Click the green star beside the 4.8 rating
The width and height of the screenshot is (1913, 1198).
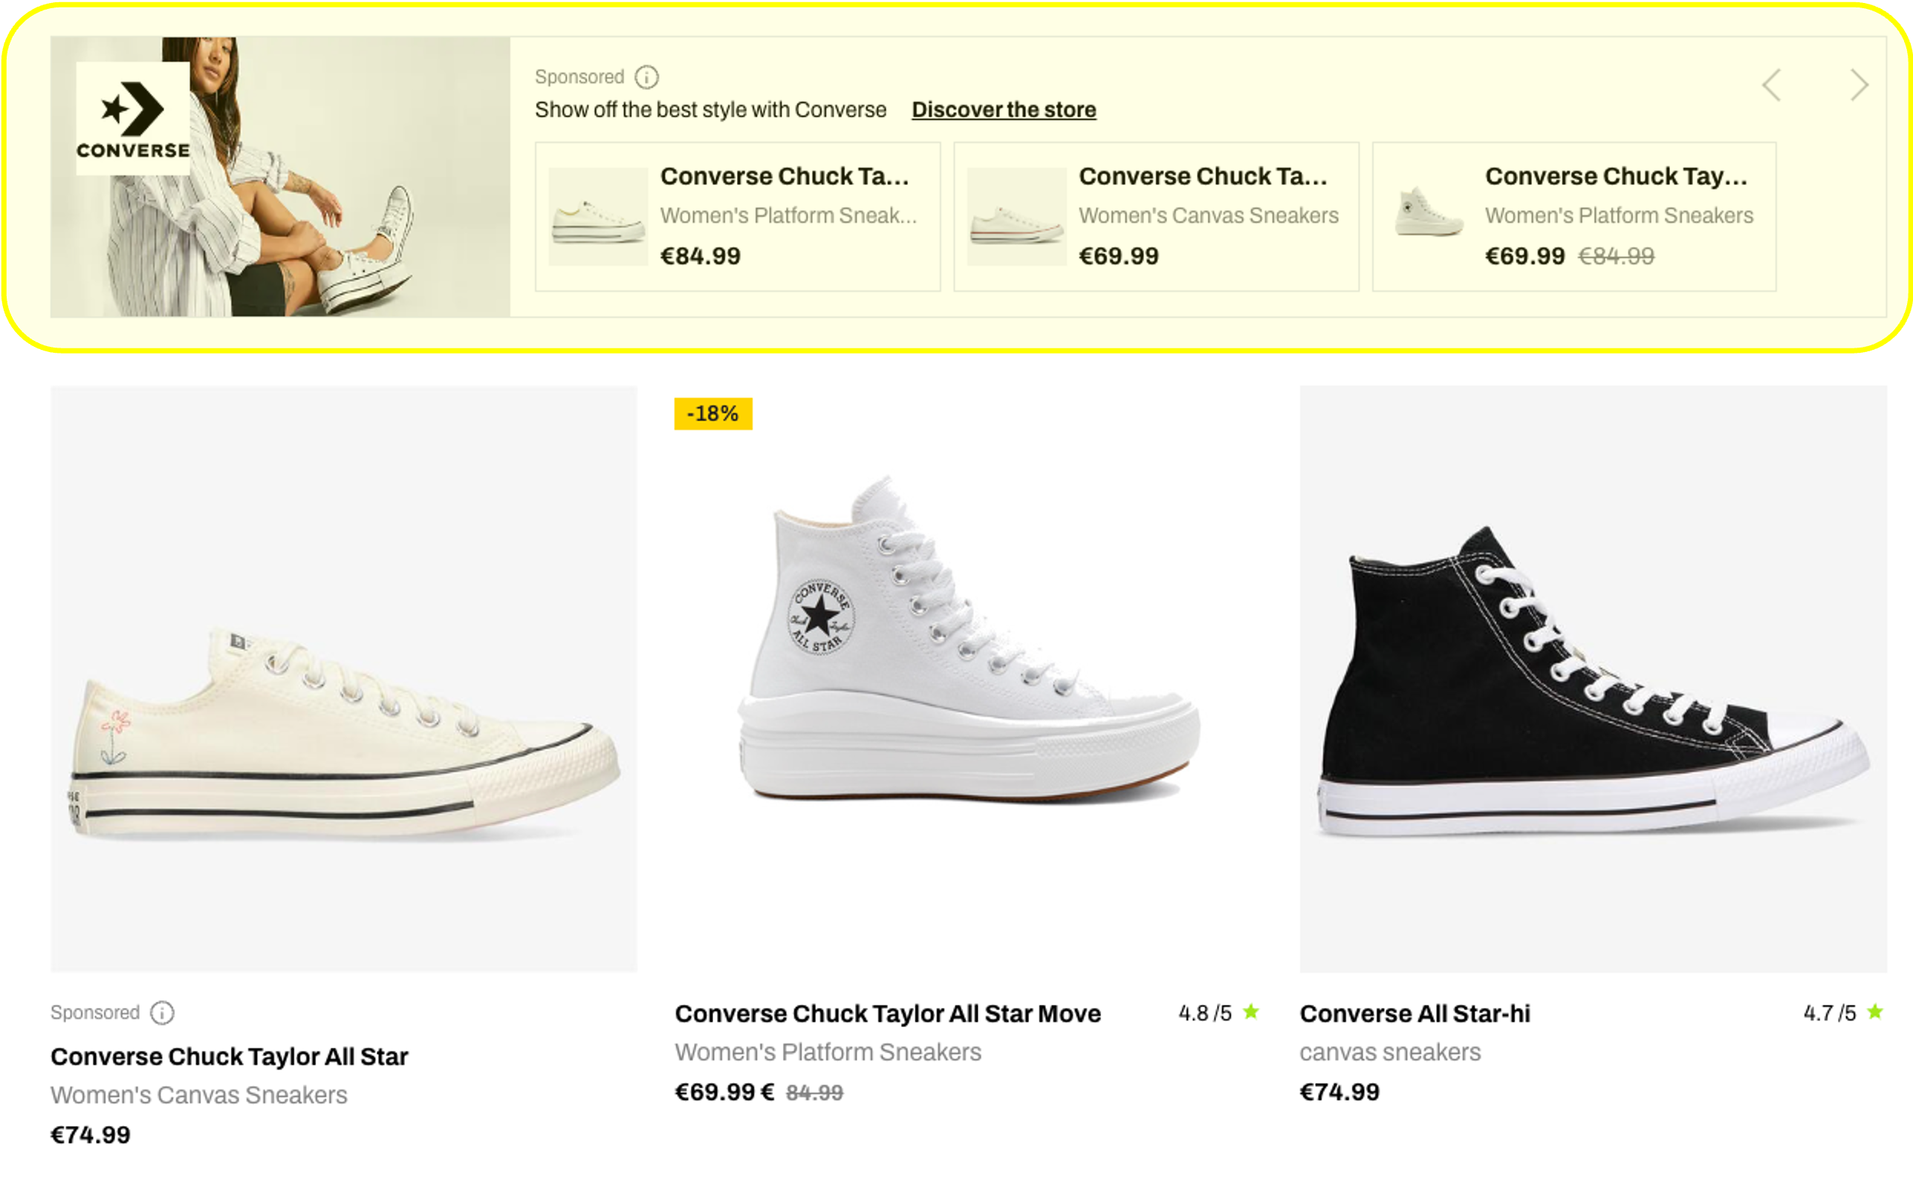tap(1250, 1012)
